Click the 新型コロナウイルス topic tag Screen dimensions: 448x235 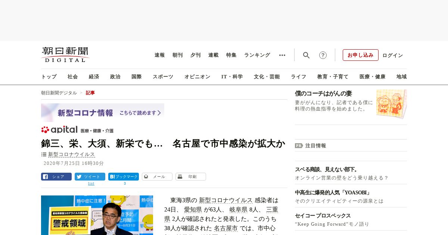point(72,154)
